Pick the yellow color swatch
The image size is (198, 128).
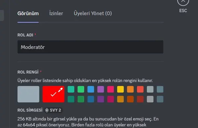coord(120,89)
